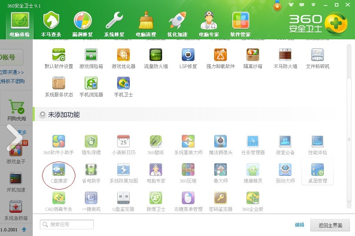This screenshot has width=355, height=236.
Task: Add 360压缩 feature
Action: [188, 173]
